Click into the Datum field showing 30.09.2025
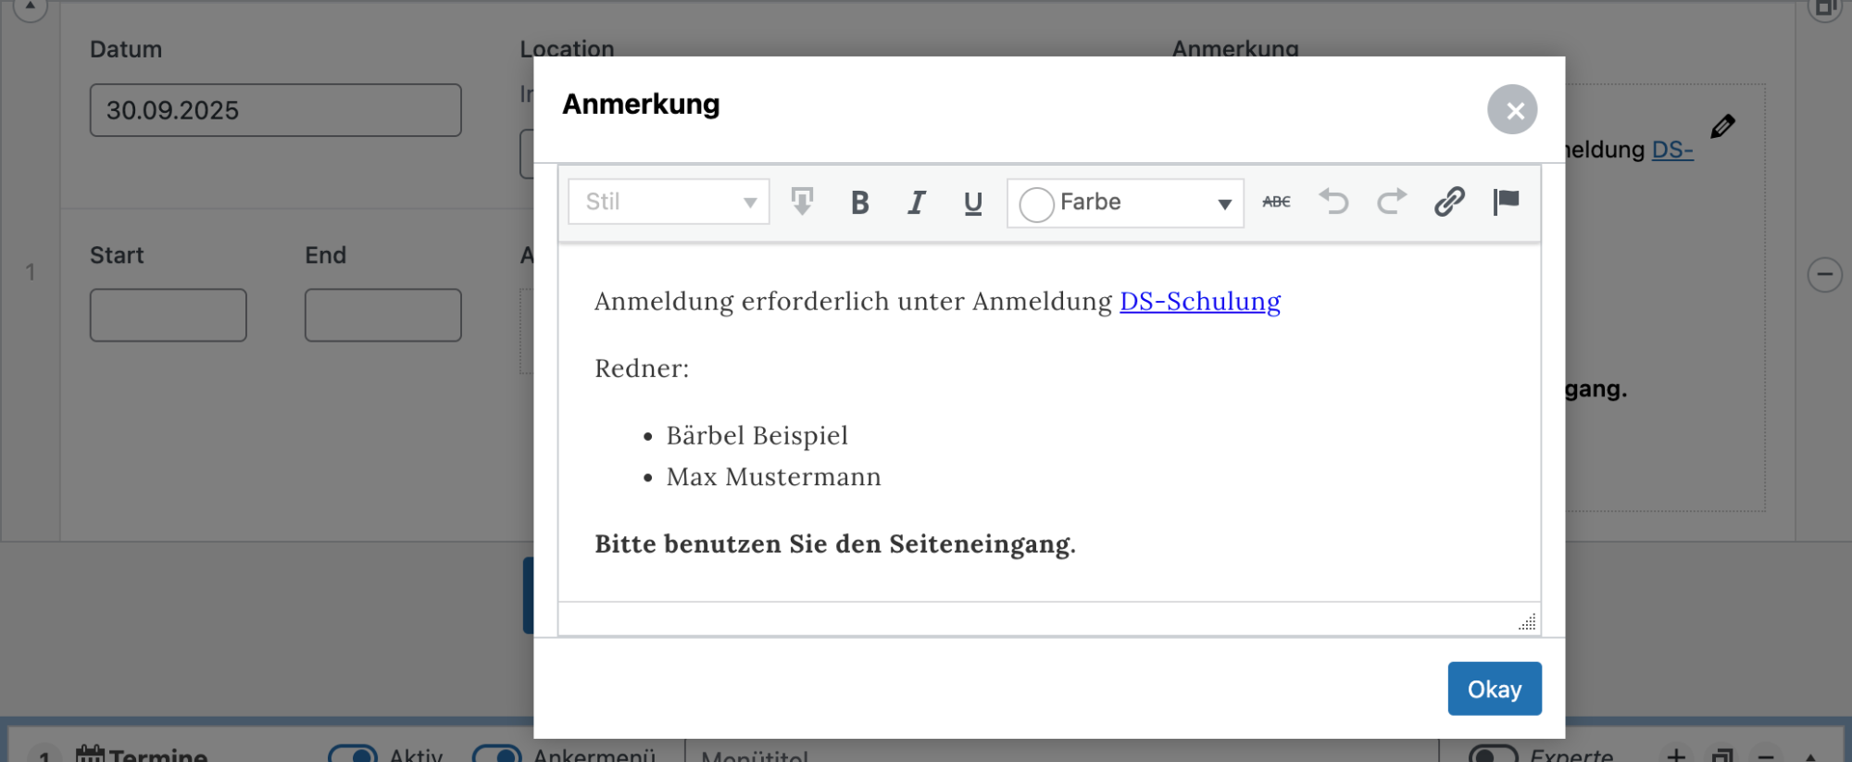 click(x=275, y=110)
